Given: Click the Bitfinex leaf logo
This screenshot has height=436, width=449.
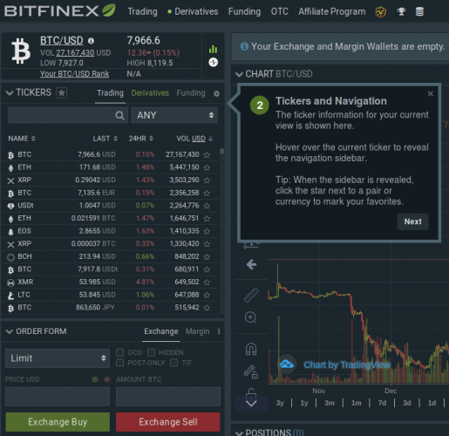Looking at the screenshot, I should [x=109, y=10].
